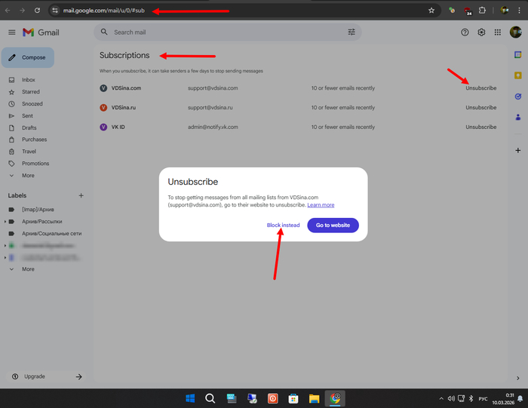
Task: Click the Gmail main menu hamburger icon
Action: coord(11,32)
